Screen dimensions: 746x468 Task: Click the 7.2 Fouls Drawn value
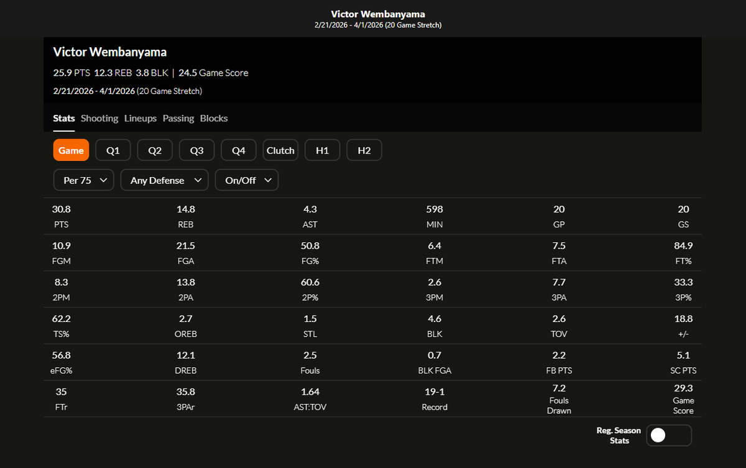pos(559,388)
